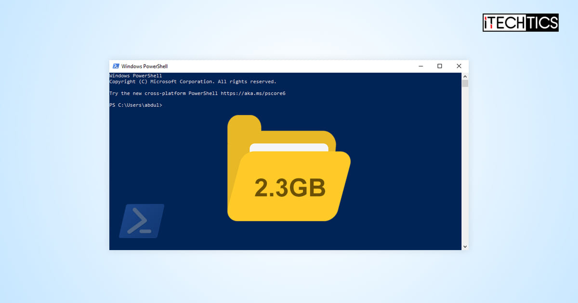Image resolution: width=578 pixels, height=303 pixels.
Task: Click the minimize button icon
Action: [x=420, y=66]
